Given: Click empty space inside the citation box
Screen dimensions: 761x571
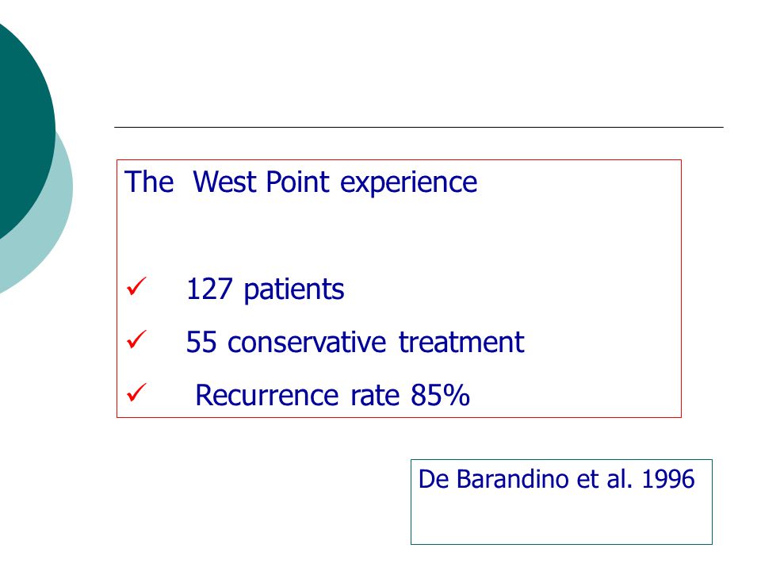Looking at the screenshot, I should point(561,519).
